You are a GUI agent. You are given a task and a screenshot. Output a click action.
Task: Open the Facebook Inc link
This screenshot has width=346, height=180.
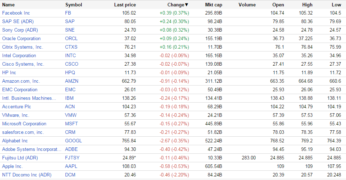[x=16, y=13]
